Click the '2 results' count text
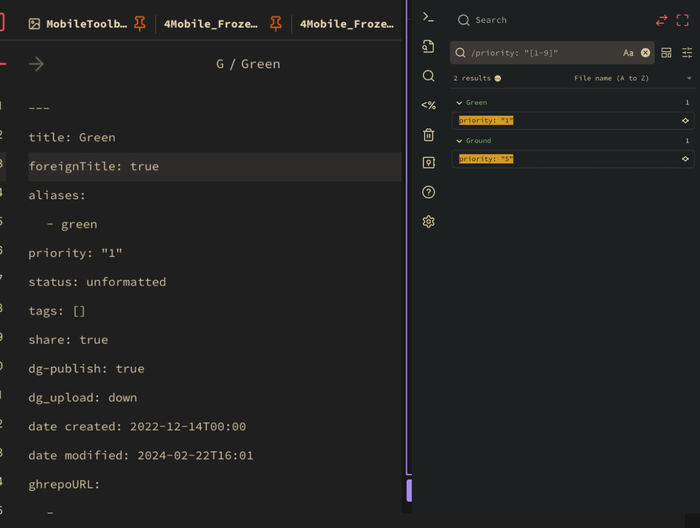 coord(472,78)
